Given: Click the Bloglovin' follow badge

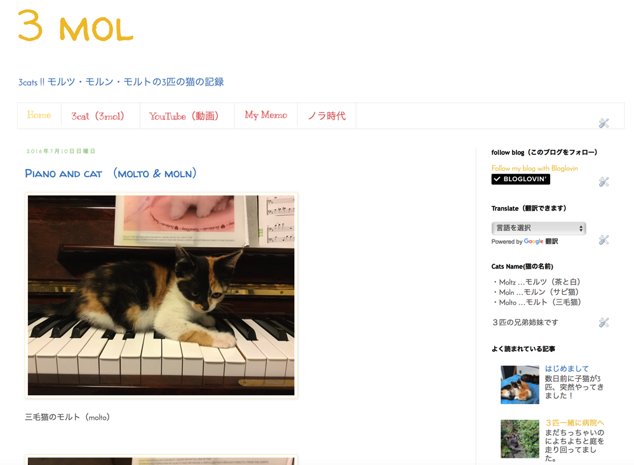Looking at the screenshot, I should [x=520, y=179].
